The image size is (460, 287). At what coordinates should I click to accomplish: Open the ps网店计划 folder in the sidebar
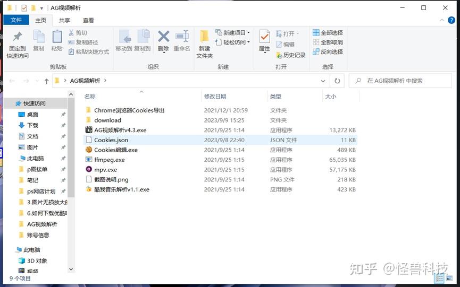(x=41, y=192)
